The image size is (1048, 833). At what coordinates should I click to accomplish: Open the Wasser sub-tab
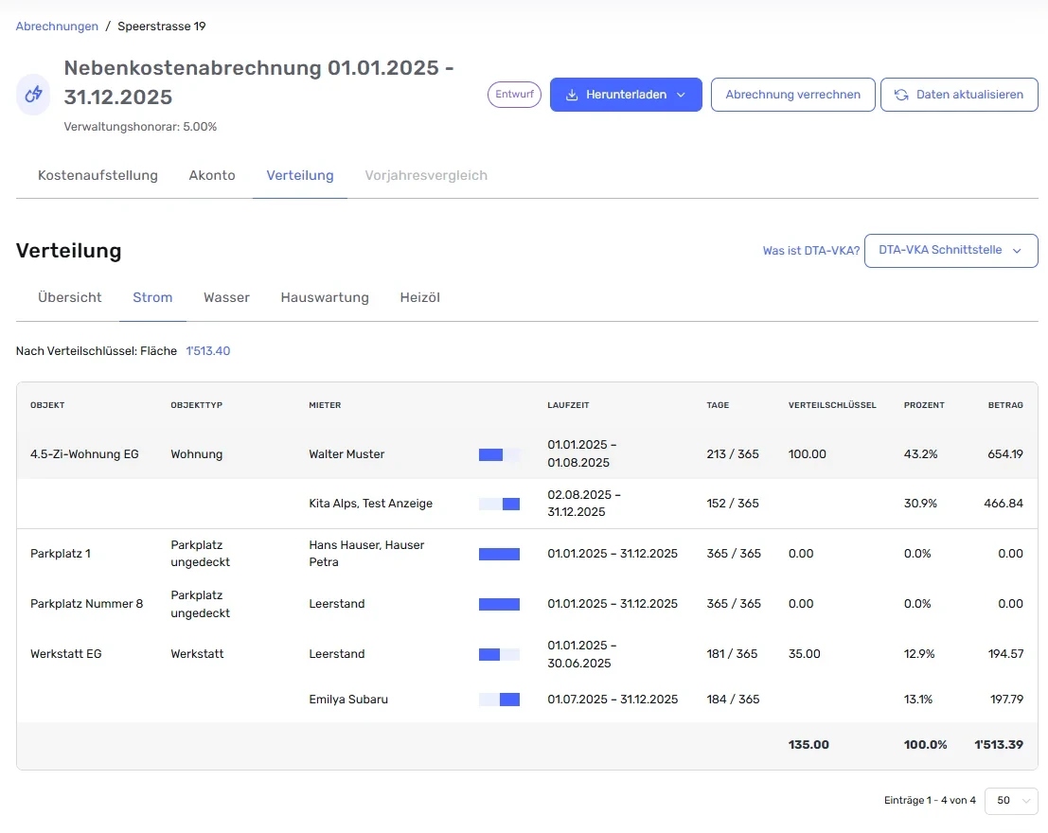point(226,297)
